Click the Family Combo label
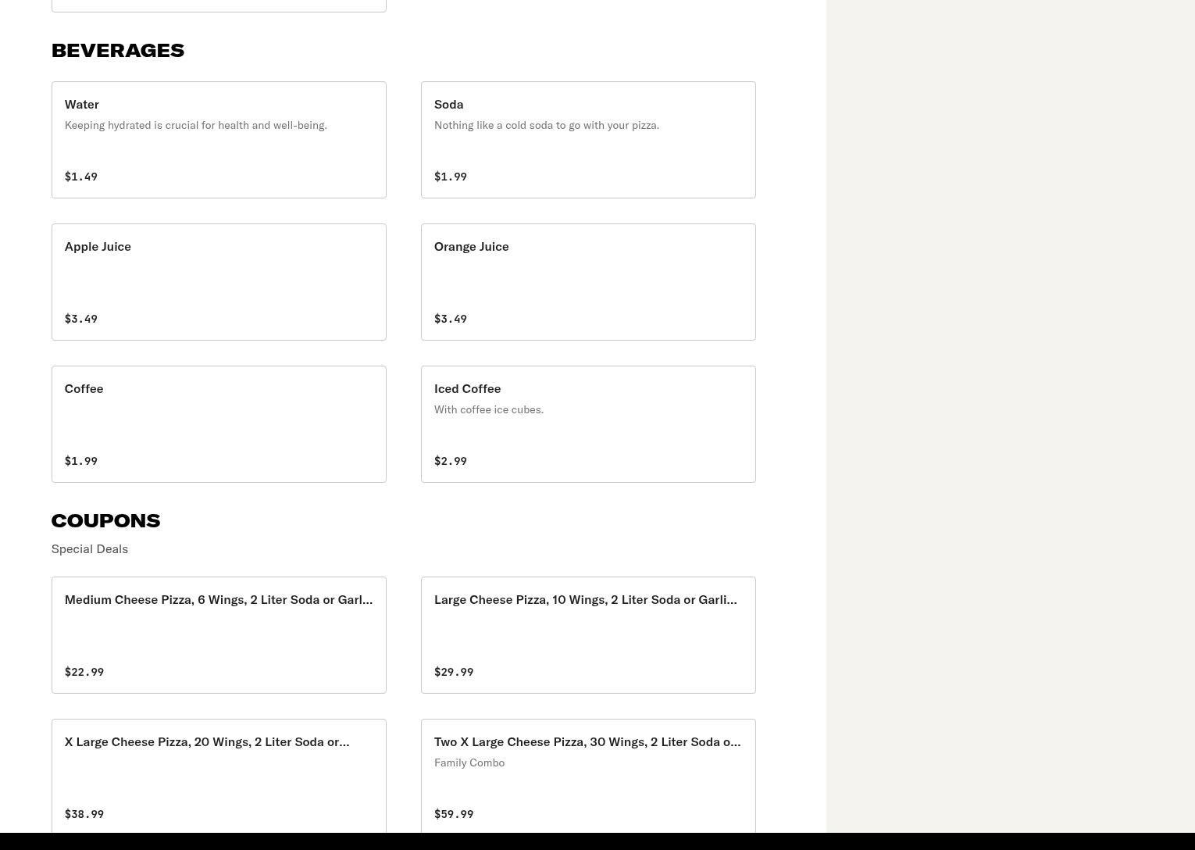The height and width of the screenshot is (850, 1195). tap(469, 762)
